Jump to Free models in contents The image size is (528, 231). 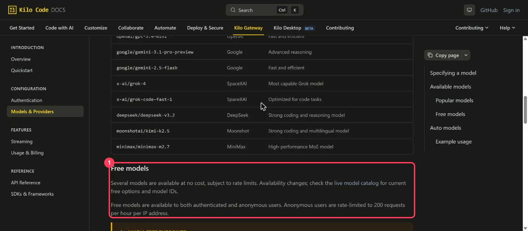[x=450, y=114]
